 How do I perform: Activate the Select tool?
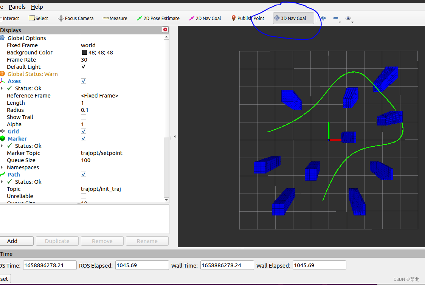pos(38,18)
